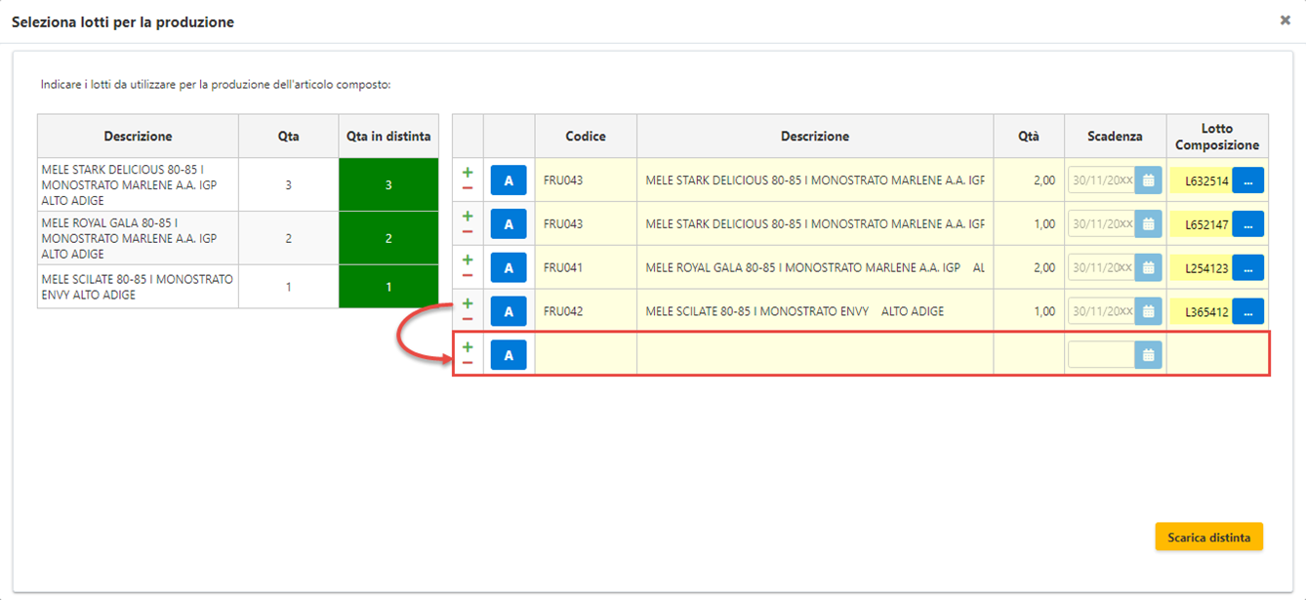Click minus icon in the FRU042 row

468,319
